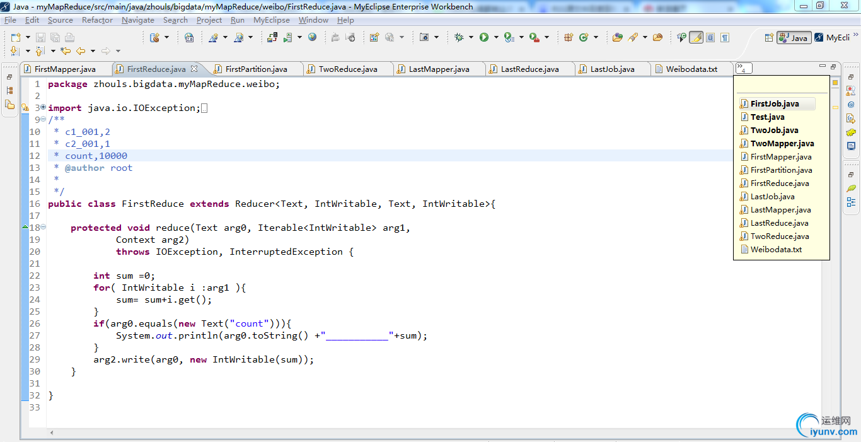Toggle Mark Occurrences highlighter button

click(696, 37)
